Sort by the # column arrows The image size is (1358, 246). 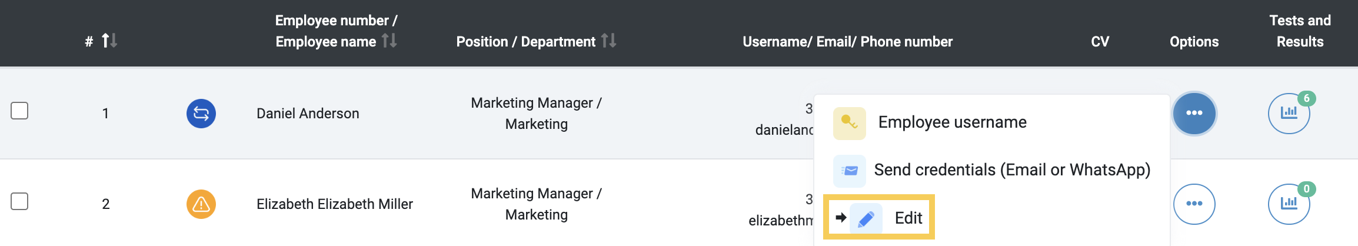pos(109,41)
